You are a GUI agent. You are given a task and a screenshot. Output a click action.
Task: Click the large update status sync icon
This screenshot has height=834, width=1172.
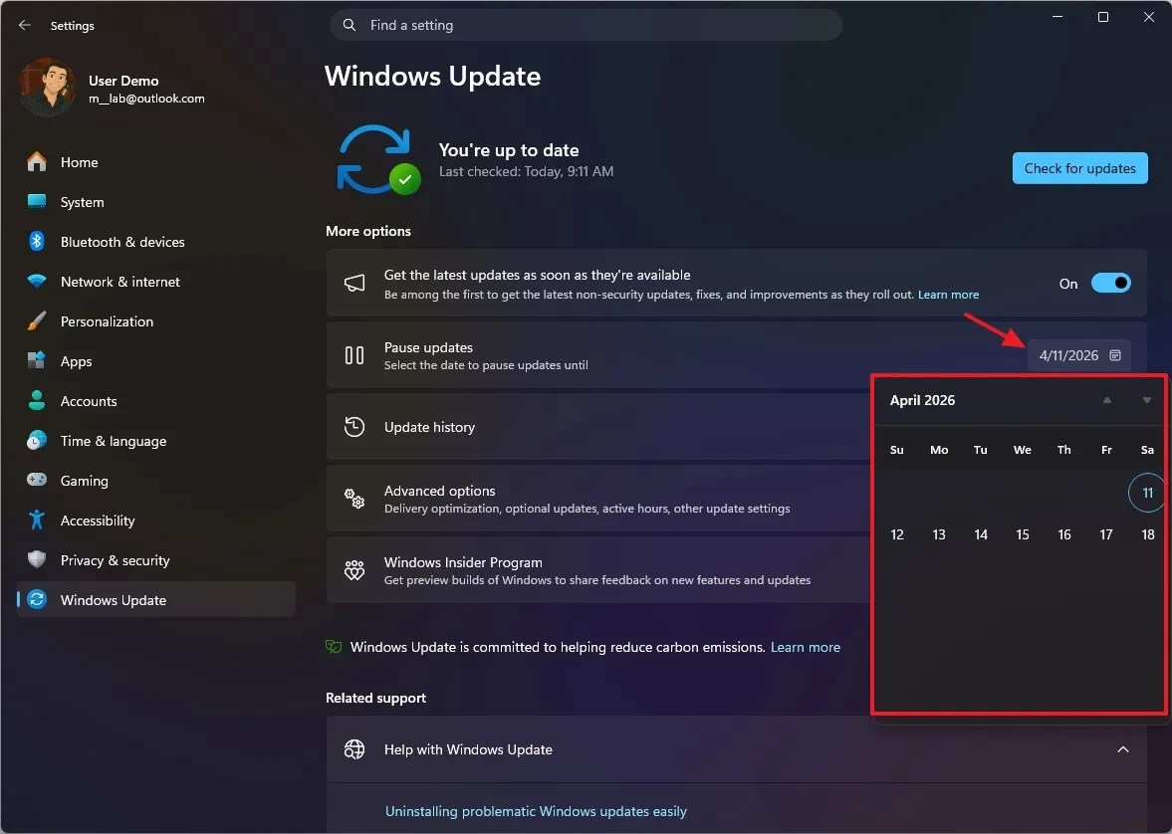(x=378, y=160)
